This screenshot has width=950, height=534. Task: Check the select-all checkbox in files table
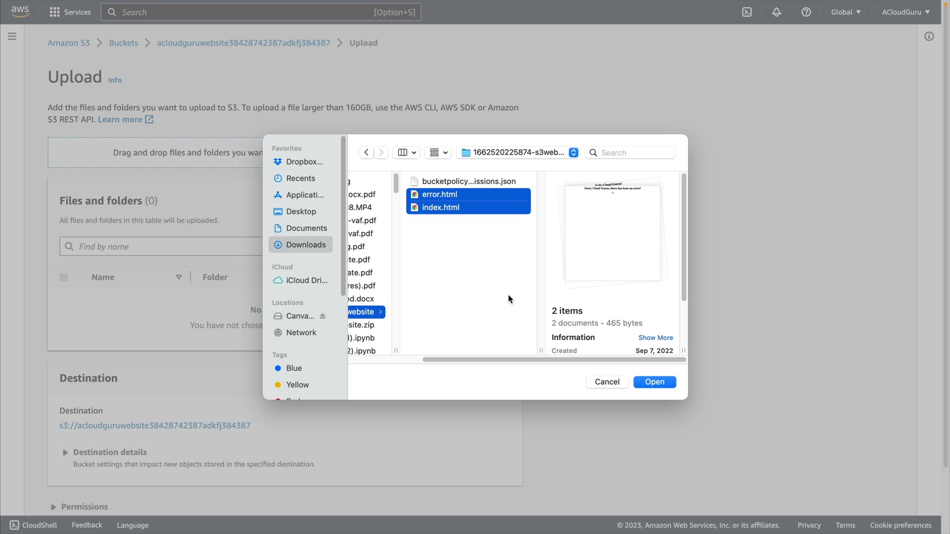[64, 277]
